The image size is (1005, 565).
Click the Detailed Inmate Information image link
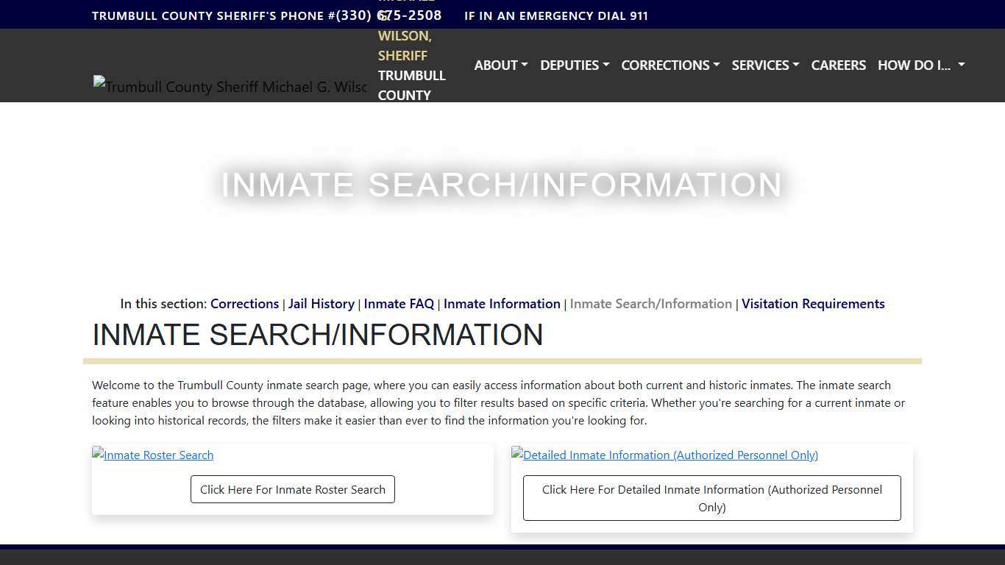click(x=664, y=455)
